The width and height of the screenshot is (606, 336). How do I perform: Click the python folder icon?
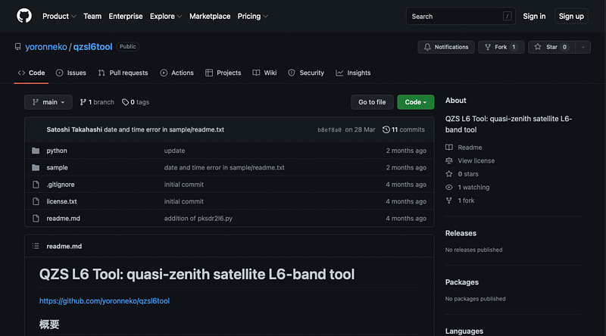point(36,151)
